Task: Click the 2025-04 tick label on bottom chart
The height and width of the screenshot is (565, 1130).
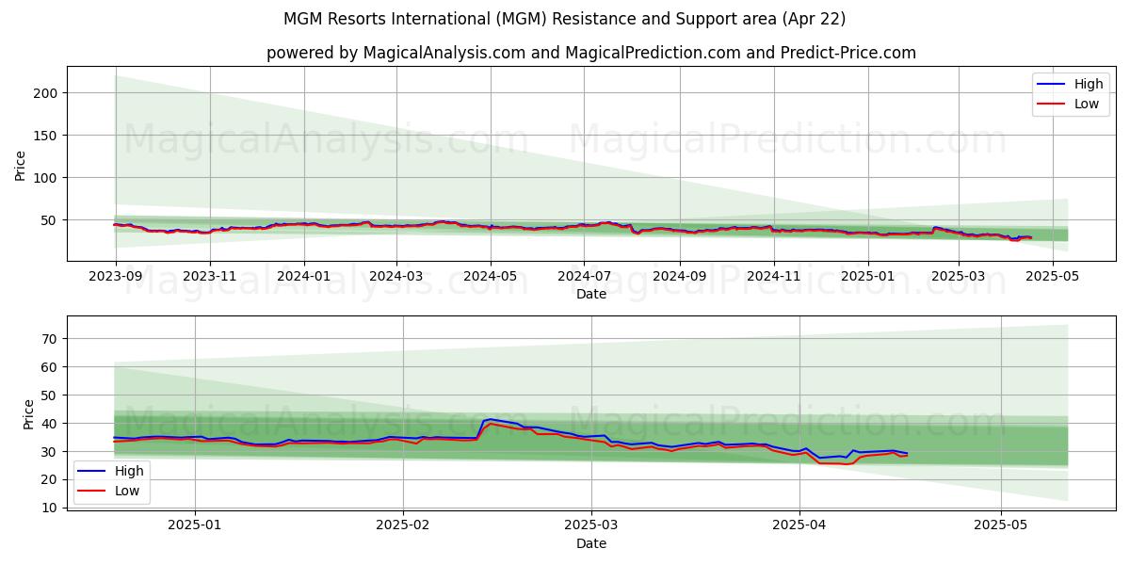Action: tap(799, 525)
